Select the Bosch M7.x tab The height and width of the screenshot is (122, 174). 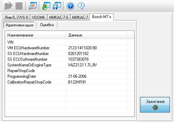[x=101, y=17]
